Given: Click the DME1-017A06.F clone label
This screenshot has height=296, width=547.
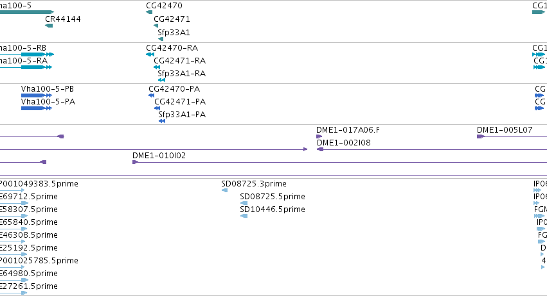Looking at the screenshot, I should click(348, 129).
